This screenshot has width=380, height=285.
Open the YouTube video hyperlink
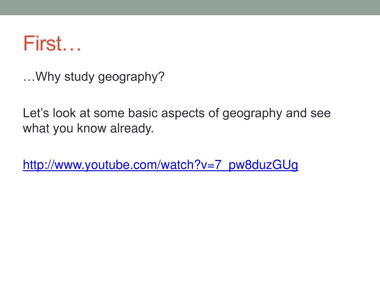pos(160,165)
